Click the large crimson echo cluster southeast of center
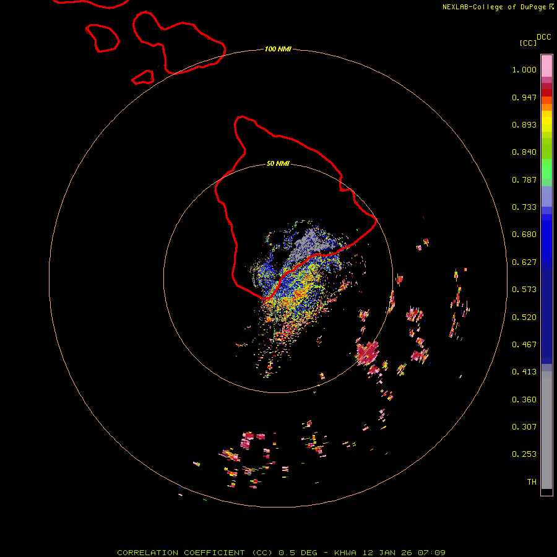557x557 pixels. pyautogui.click(x=368, y=353)
